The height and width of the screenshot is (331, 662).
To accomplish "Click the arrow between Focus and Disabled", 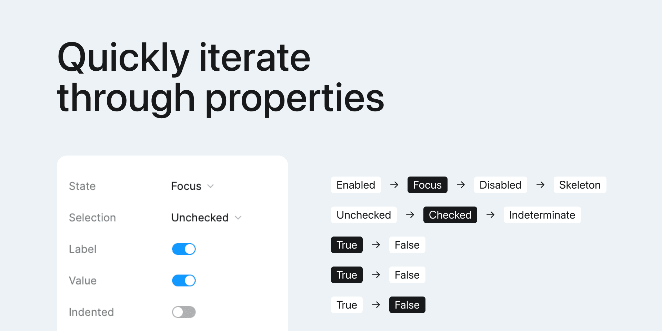I will pos(461,185).
